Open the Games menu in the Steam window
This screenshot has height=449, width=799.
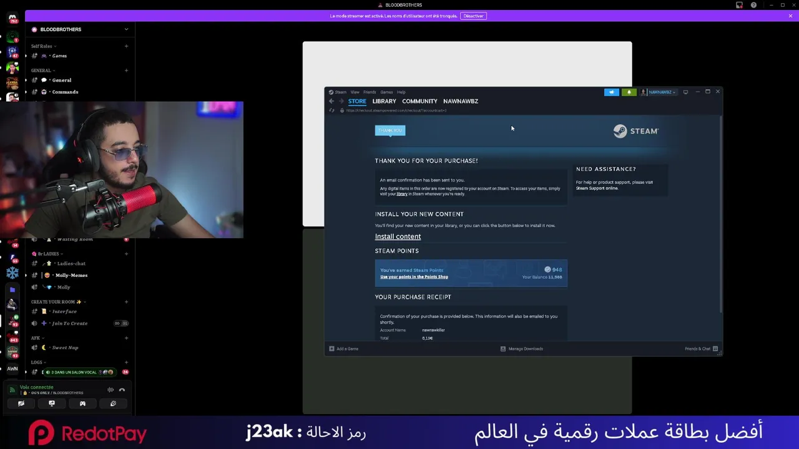[x=386, y=92]
